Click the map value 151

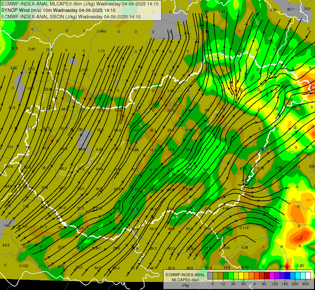10,147
